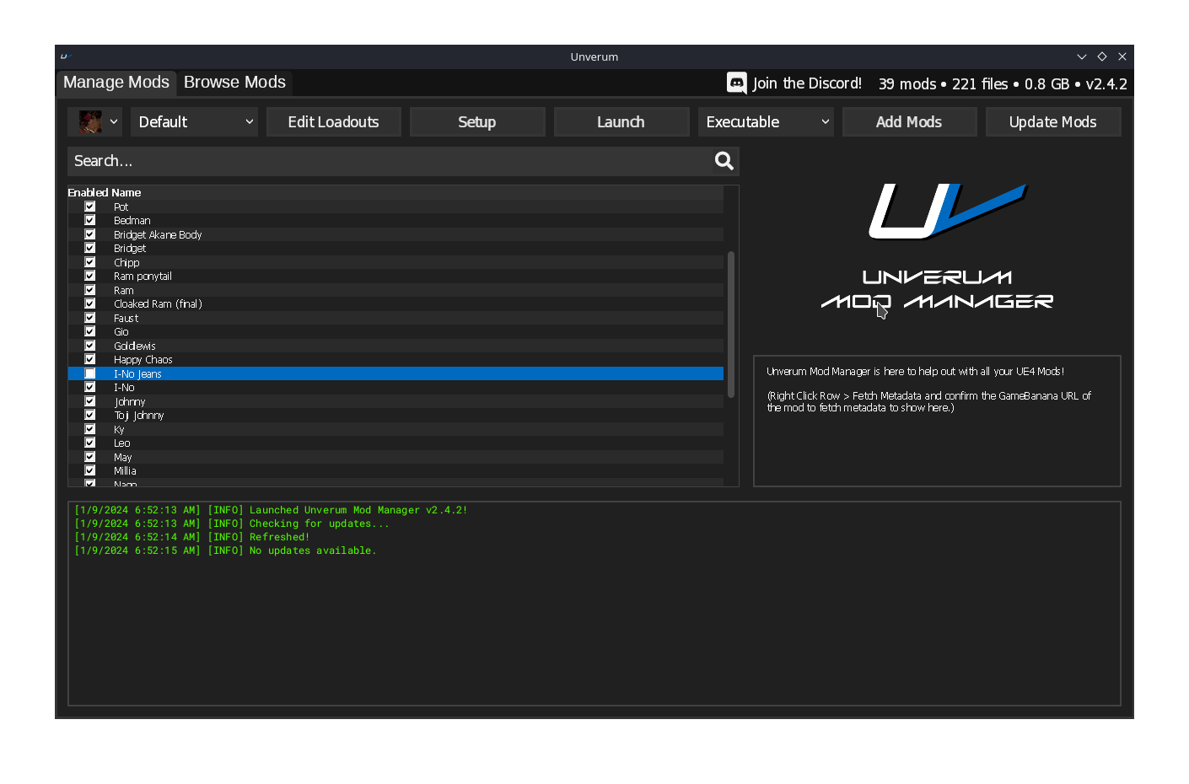Uncheck the Toji Johnny mod

pos(90,415)
